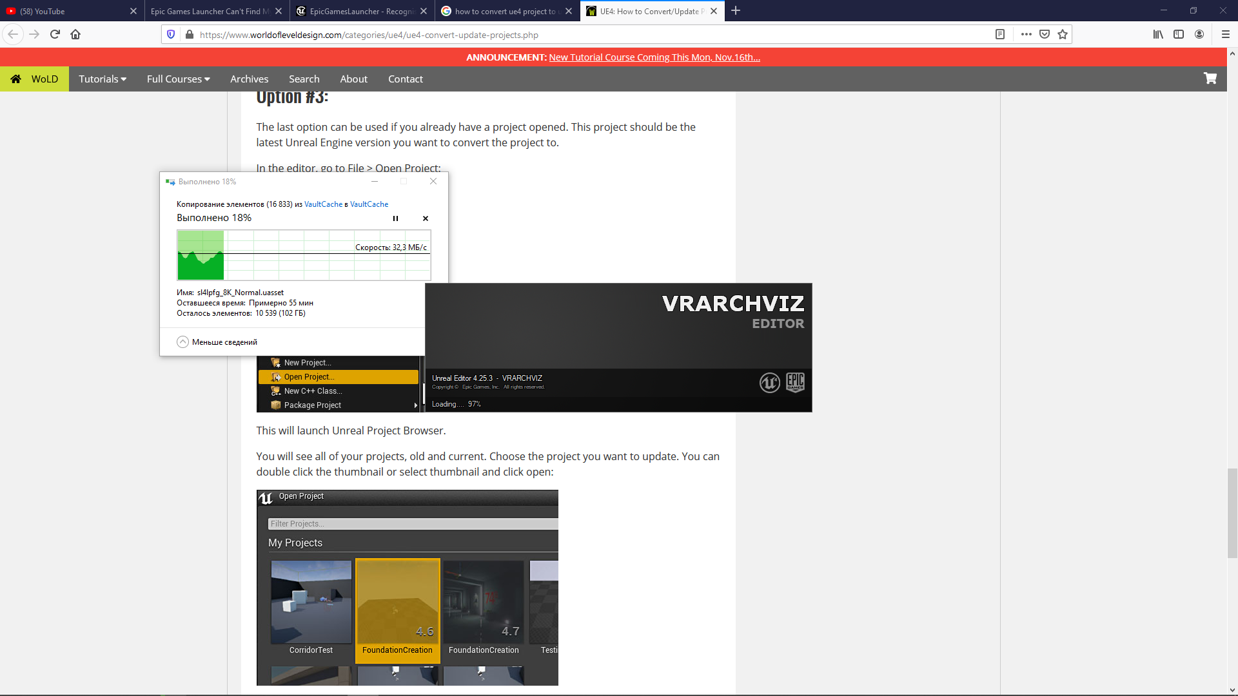Open the browser home page icon
Viewport: 1238px width, 696px height.
coord(75,34)
